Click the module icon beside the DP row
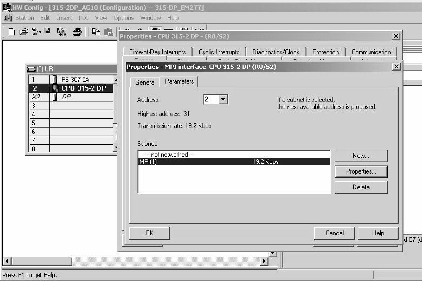Viewport: 422px width, 281px height. [55, 97]
